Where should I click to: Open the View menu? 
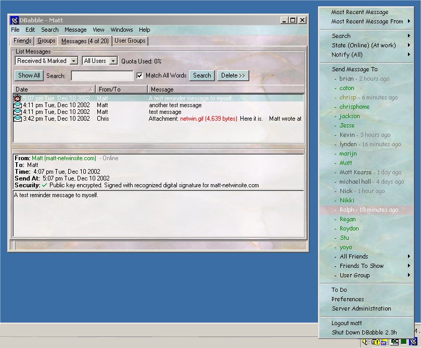(98, 30)
